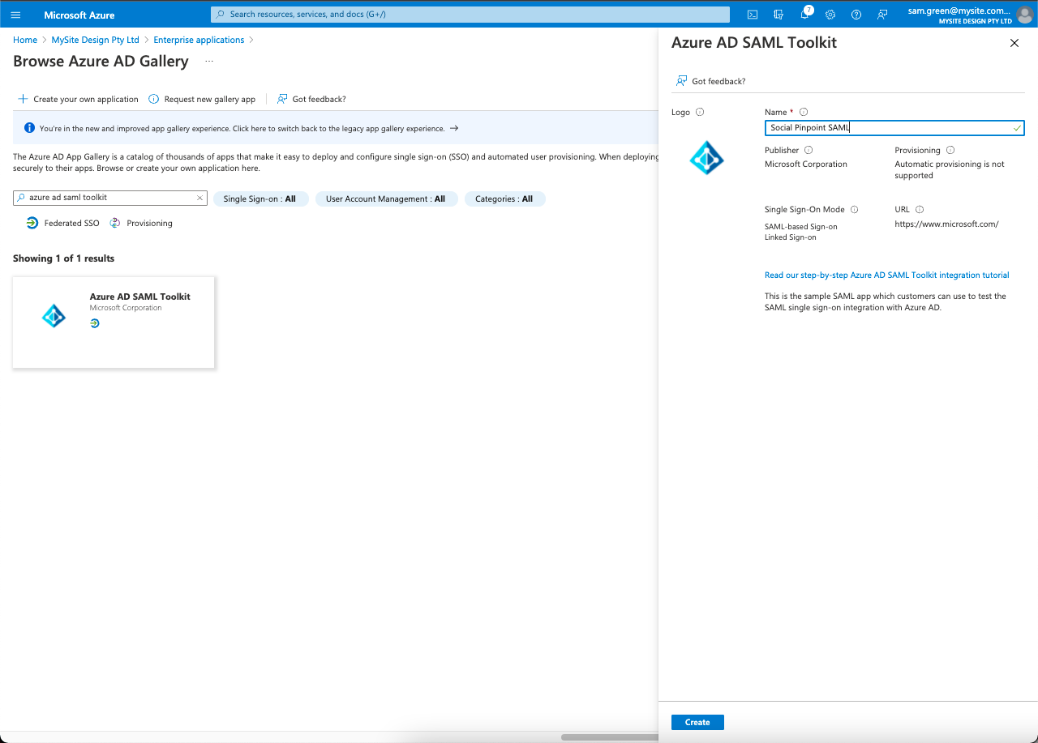Screen dimensions: 1038x743
Task: Open the Azure portal hamburger menu
Action: (x=15, y=15)
